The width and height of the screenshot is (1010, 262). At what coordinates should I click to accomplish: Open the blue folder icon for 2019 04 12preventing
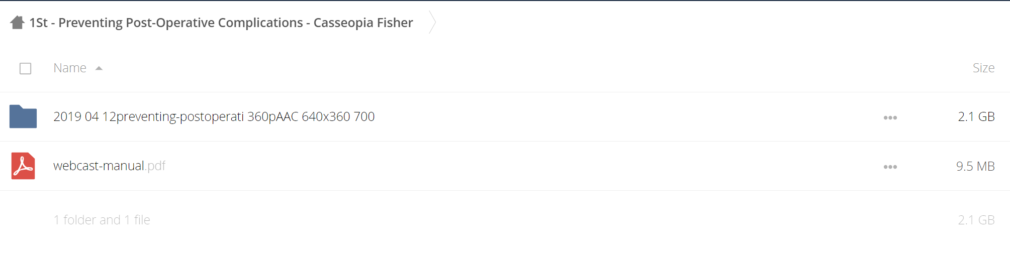(23, 116)
